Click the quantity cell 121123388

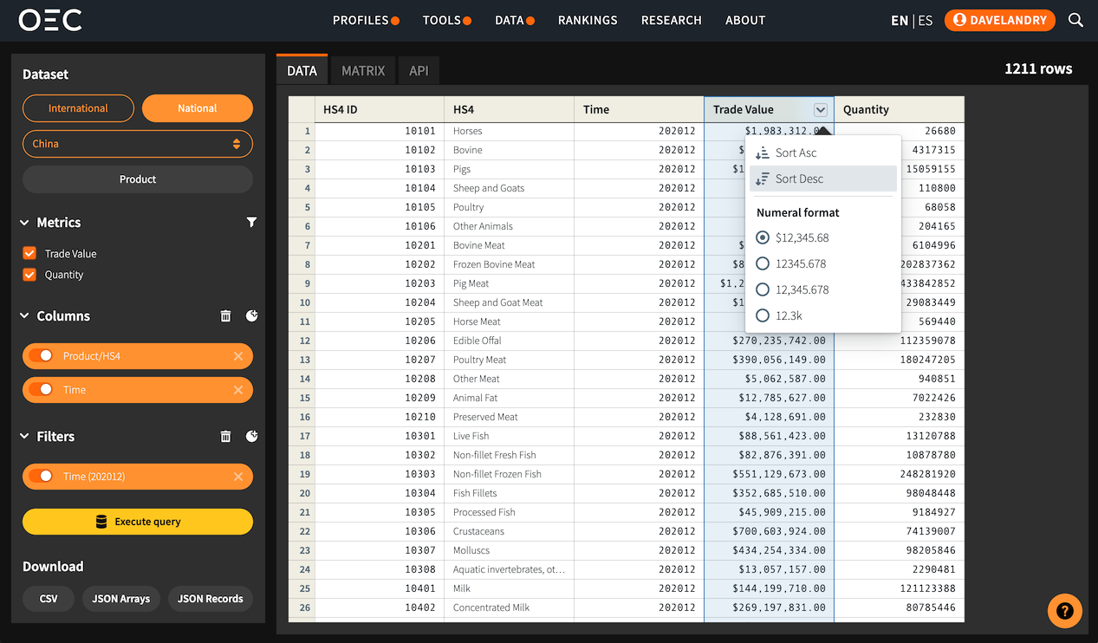point(900,588)
